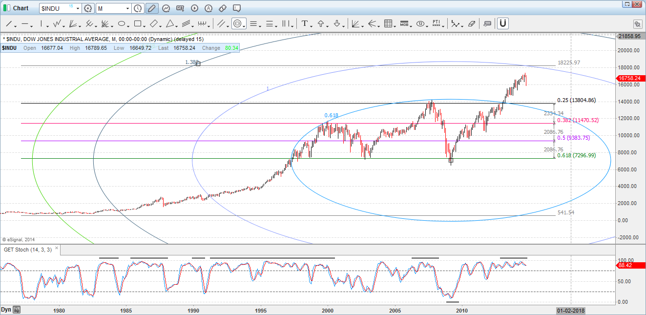Click the down arrow marker tool
The height and width of the screenshot is (315, 646).
(x=336, y=23)
